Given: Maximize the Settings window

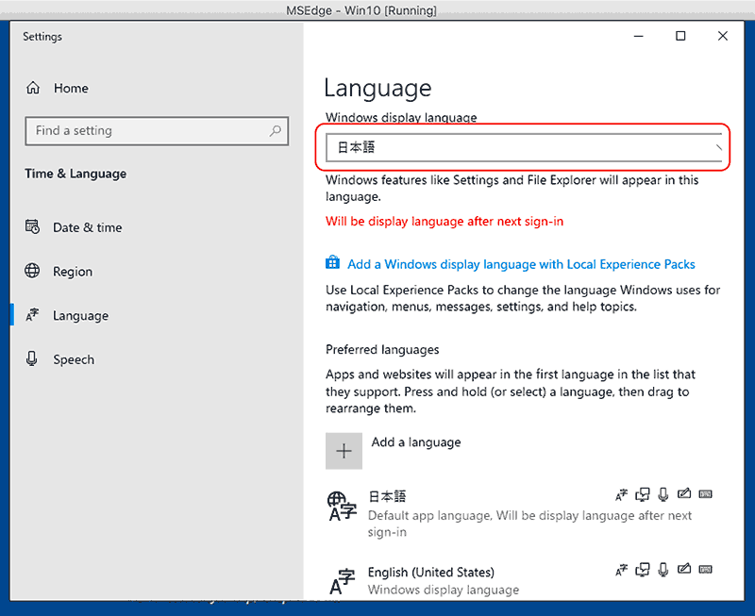Looking at the screenshot, I should (x=680, y=37).
